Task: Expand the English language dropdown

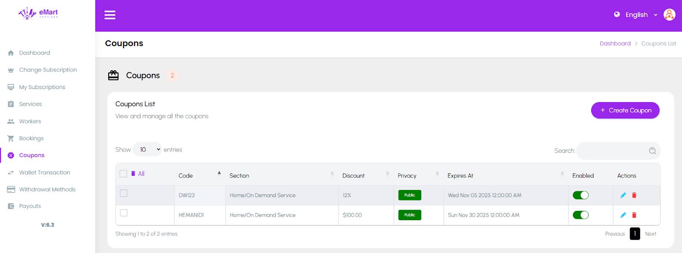Action: pyautogui.click(x=636, y=15)
